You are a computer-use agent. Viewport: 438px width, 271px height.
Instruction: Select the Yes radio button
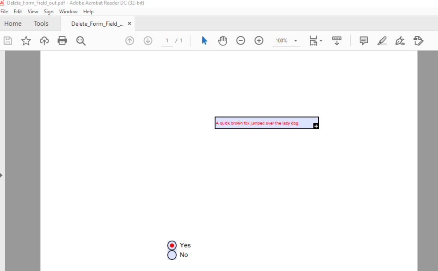coord(172,245)
